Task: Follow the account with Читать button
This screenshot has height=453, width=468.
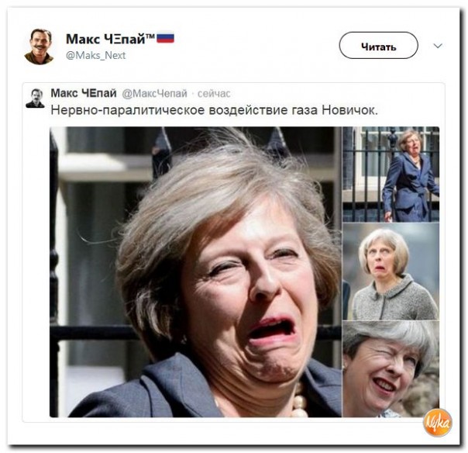Action: [378, 46]
